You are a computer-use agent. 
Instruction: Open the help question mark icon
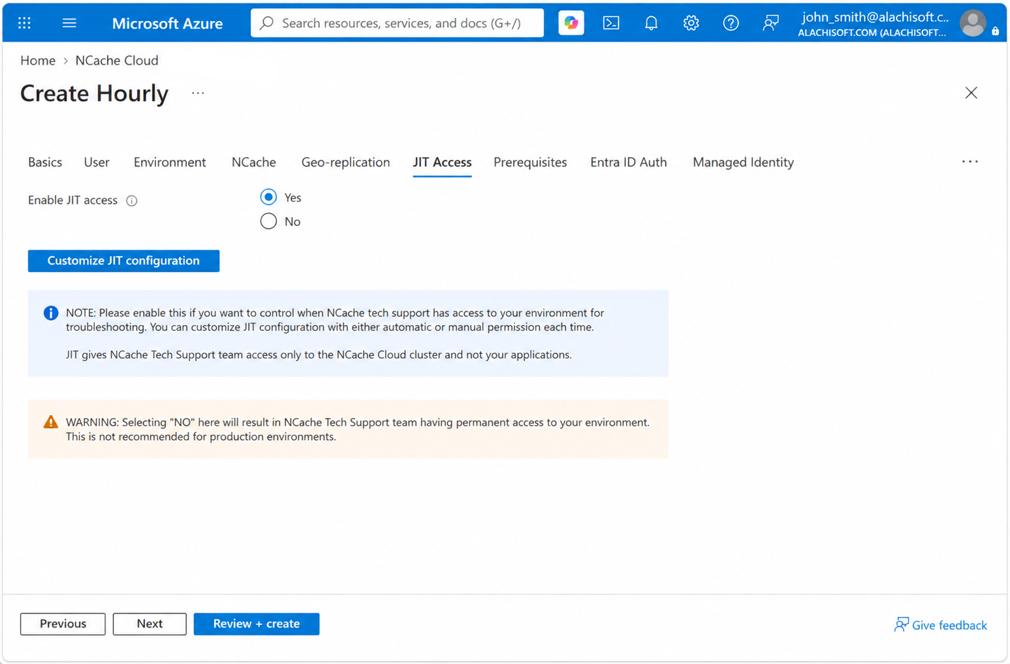[731, 23]
